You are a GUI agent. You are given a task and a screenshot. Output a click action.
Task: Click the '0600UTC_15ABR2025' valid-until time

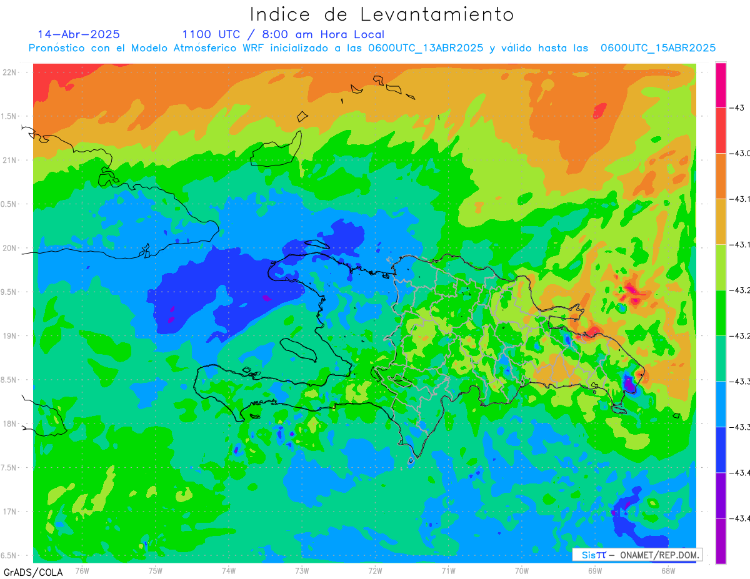(x=658, y=48)
